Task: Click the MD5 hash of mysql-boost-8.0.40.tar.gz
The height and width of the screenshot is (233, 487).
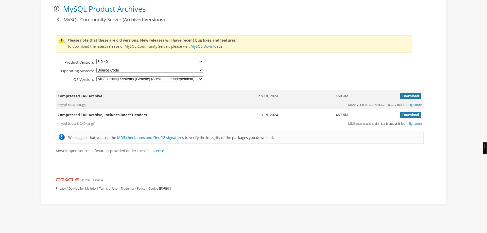Action: pos(380,124)
